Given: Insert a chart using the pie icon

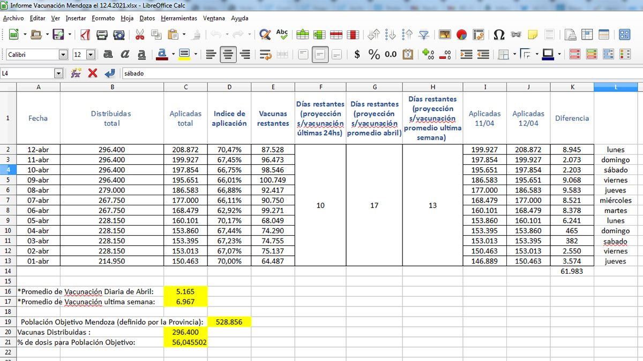Looking at the screenshot, I should [x=461, y=35].
